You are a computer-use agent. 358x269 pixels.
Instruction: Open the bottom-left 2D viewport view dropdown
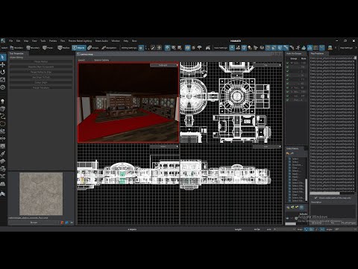[x=164, y=146]
